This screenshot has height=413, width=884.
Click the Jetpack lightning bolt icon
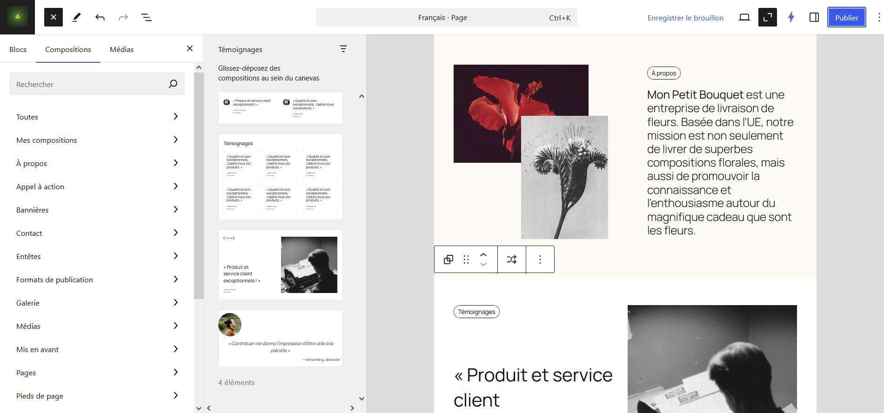coord(791,17)
